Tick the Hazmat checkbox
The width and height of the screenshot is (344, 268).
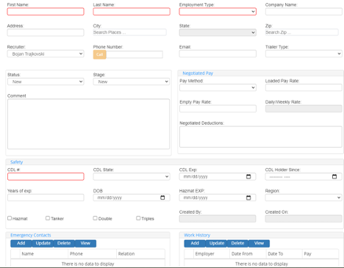(x=10, y=218)
